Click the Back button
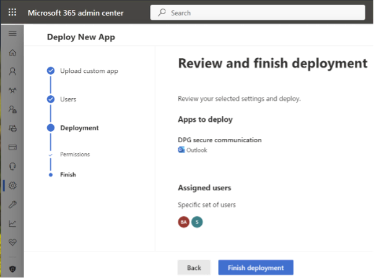The width and height of the screenshot is (374, 278). click(194, 267)
